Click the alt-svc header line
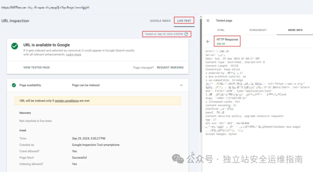Viewport: 313px width, 172px height. click(227, 123)
